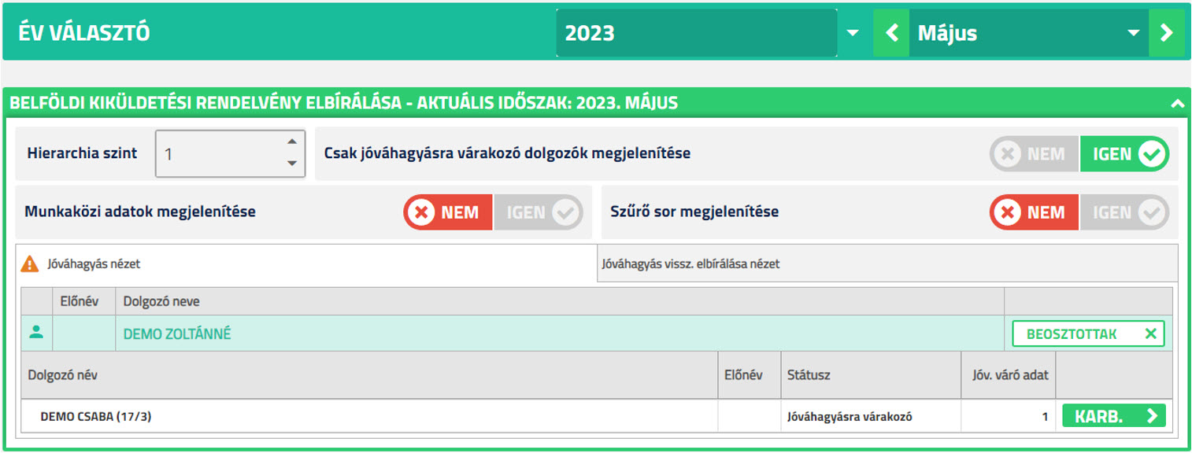Decrease Hierarchia szint with the down arrow
The image size is (1192, 453).
(x=291, y=164)
